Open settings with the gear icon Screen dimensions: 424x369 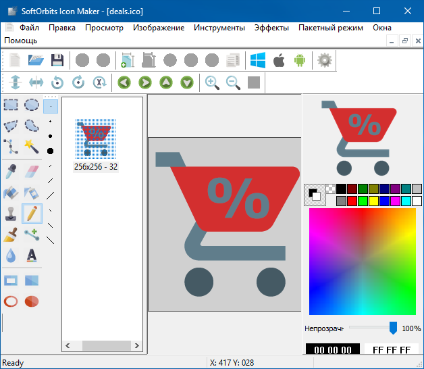pyautogui.click(x=325, y=61)
